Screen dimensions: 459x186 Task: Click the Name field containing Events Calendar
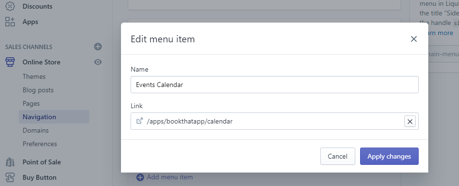(275, 85)
